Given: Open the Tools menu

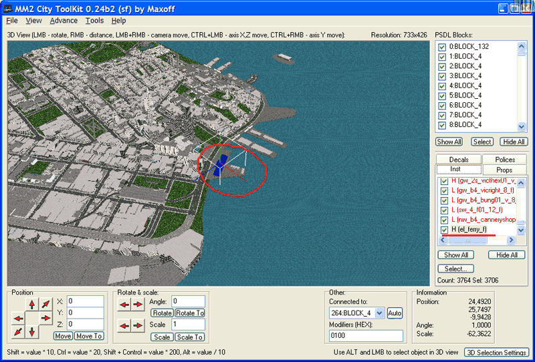Looking at the screenshot, I should pos(94,21).
